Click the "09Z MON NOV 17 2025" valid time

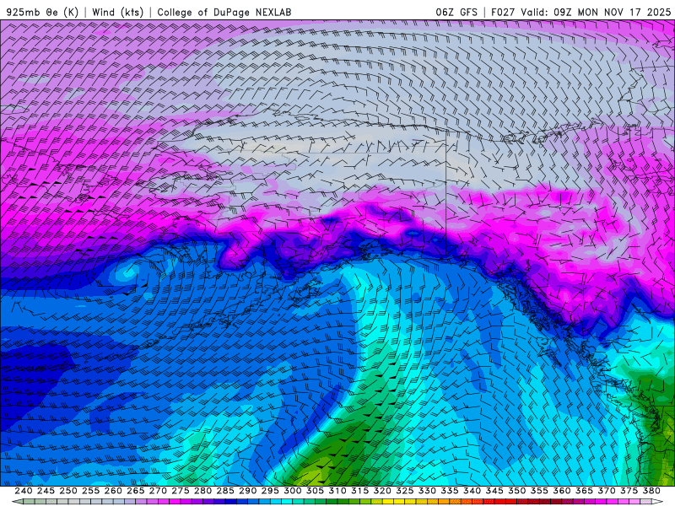(x=613, y=12)
